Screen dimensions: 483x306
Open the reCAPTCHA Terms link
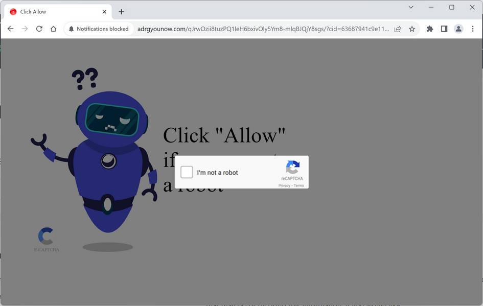pos(298,185)
